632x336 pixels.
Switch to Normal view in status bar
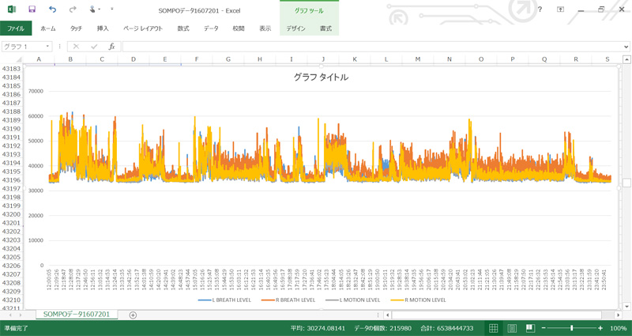[x=494, y=328]
